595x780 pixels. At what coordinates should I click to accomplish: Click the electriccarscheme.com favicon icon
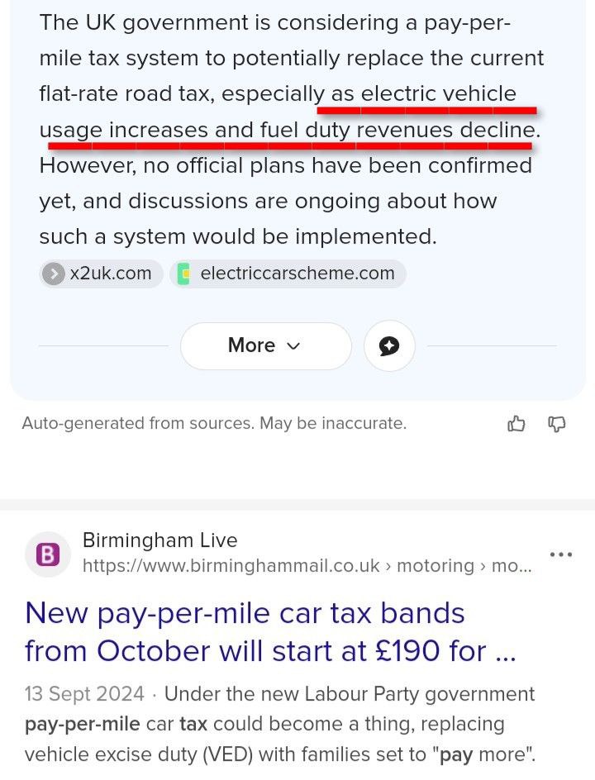184,273
